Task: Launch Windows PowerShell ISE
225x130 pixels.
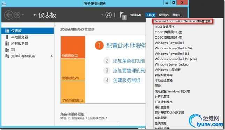Action: (x=172, y=54)
